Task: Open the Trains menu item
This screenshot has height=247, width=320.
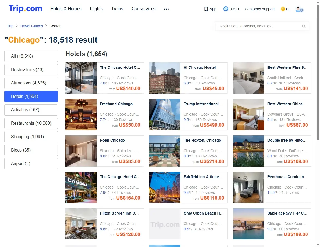Action: 117,9
